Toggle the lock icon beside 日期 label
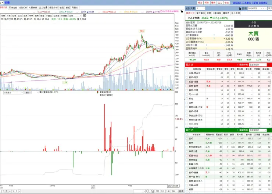This screenshot has width=272, height=194. click(240, 8)
